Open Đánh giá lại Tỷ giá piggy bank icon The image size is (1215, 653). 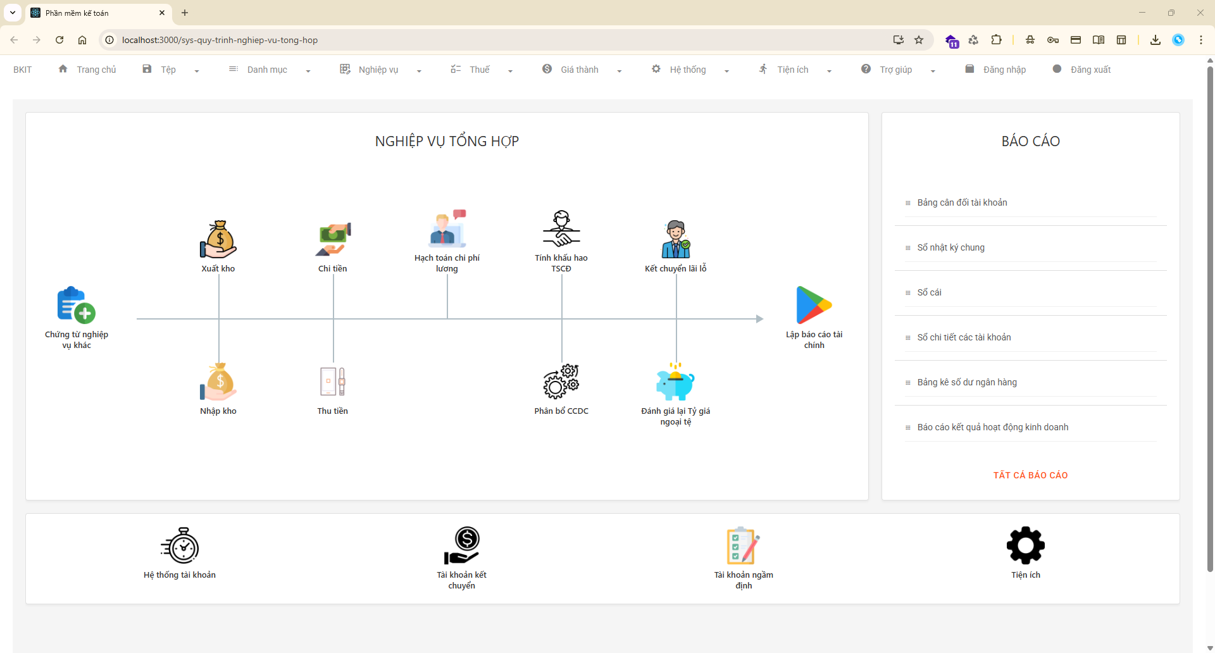[676, 382]
